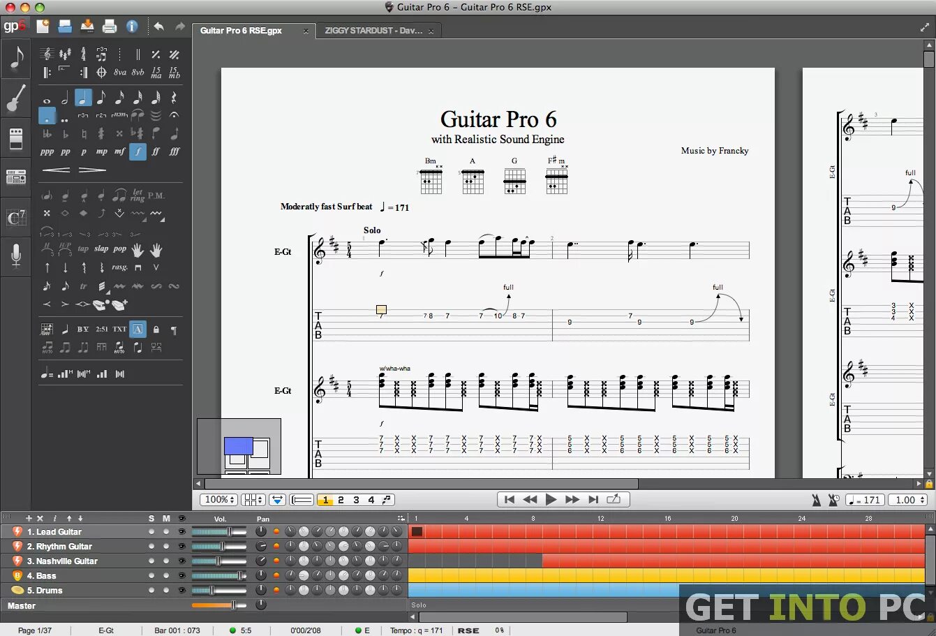Adjust the 1.00 relative speed stepper
The width and height of the screenshot is (936, 636).
tap(923, 500)
